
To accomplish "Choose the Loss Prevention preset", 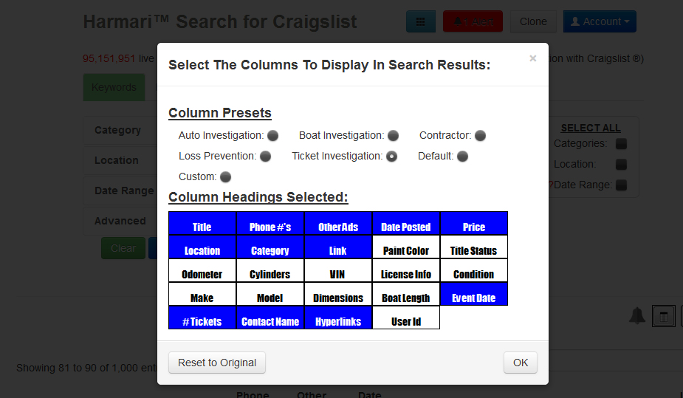I will click(x=265, y=157).
